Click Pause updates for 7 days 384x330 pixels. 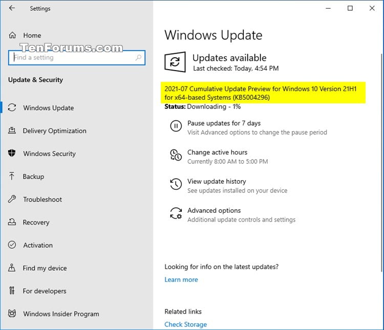224,123
